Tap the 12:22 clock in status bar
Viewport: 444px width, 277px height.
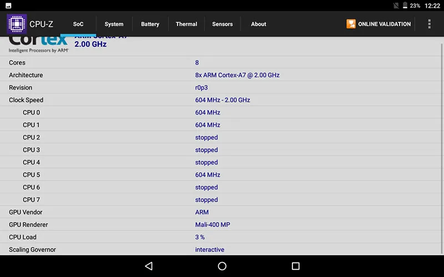(x=432, y=6)
